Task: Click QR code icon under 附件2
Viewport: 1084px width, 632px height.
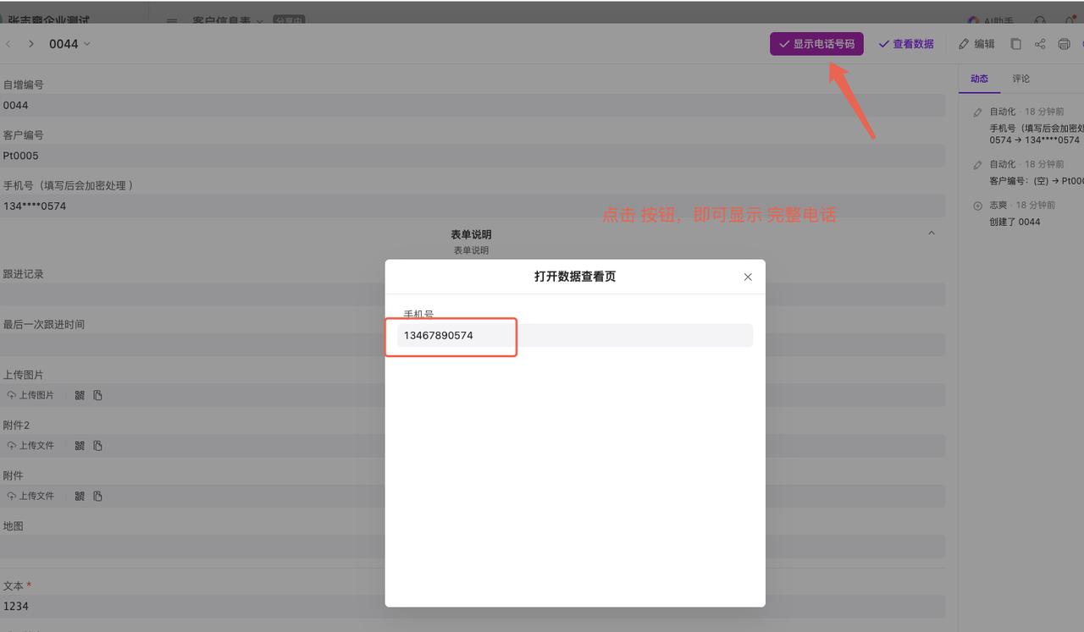Action: pos(80,446)
